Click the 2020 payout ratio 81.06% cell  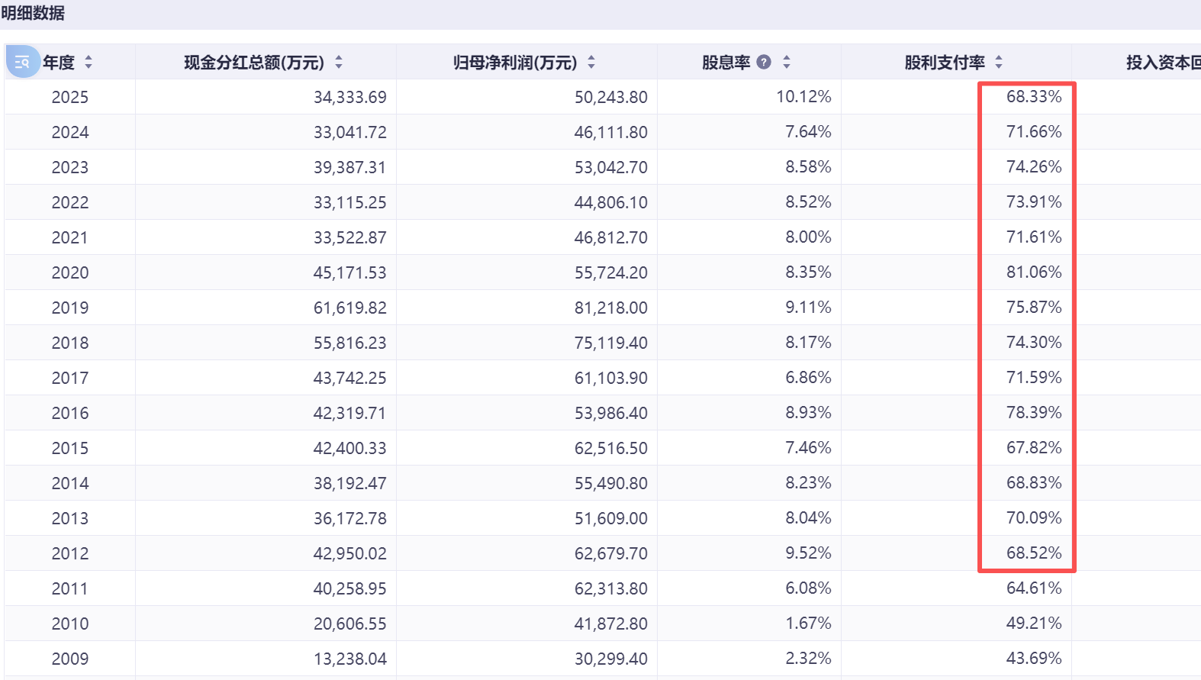point(1034,272)
